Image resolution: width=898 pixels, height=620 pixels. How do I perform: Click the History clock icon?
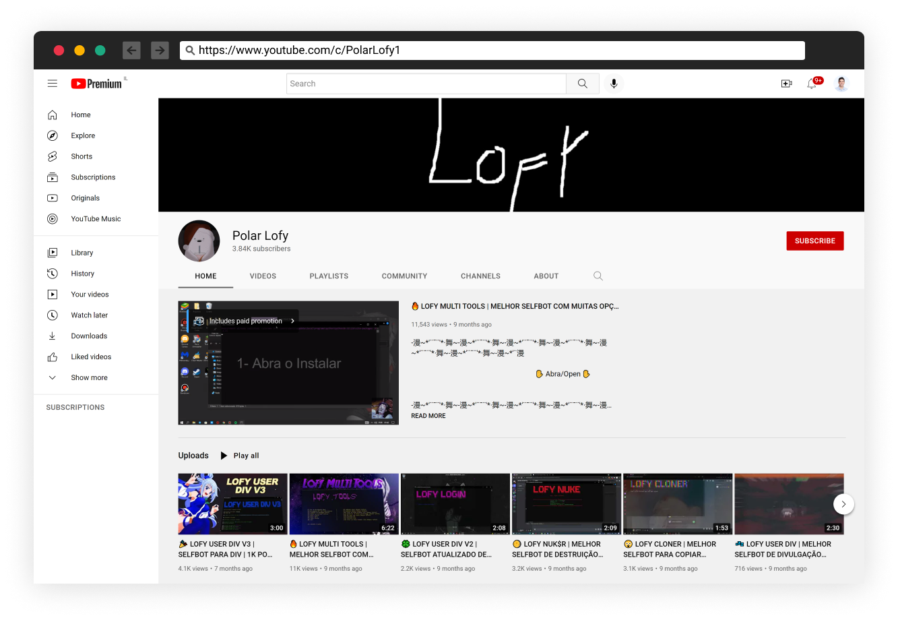click(53, 274)
